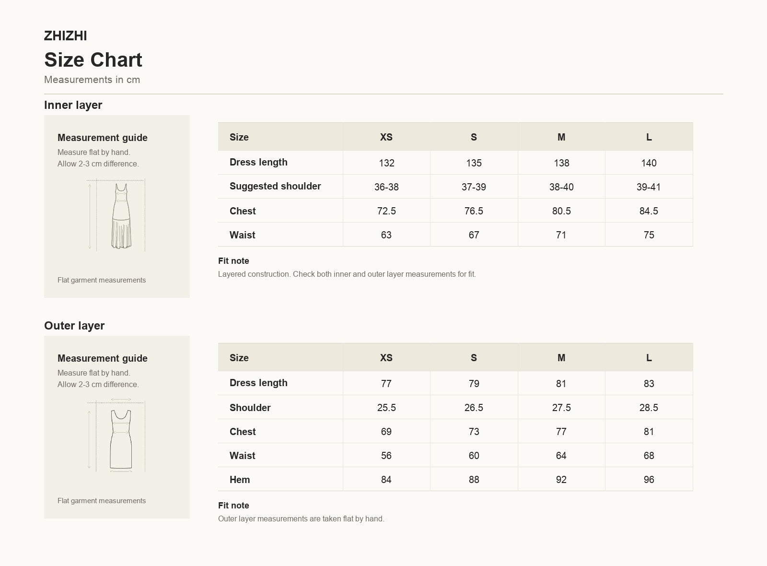Click the inner layer dress illustration
767x566 pixels.
(x=116, y=215)
